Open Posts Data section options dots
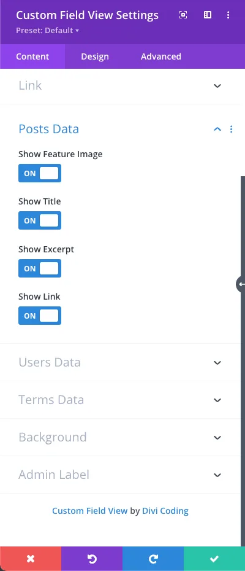This screenshot has height=571, width=245. [x=231, y=130]
